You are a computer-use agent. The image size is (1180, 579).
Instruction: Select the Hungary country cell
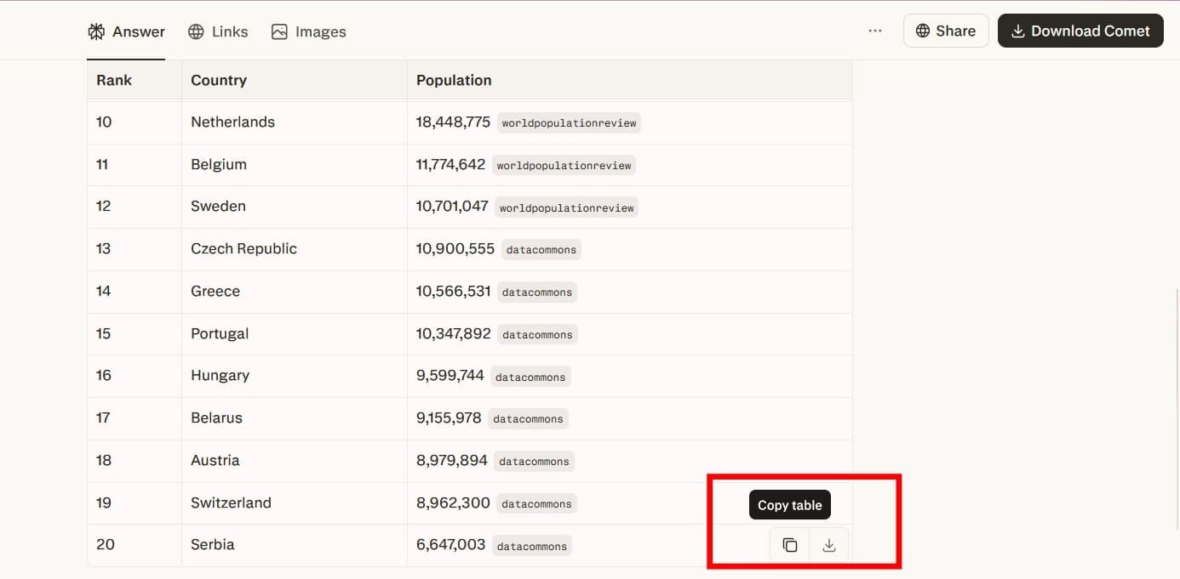pyautogui.click(x=295, y=375)
